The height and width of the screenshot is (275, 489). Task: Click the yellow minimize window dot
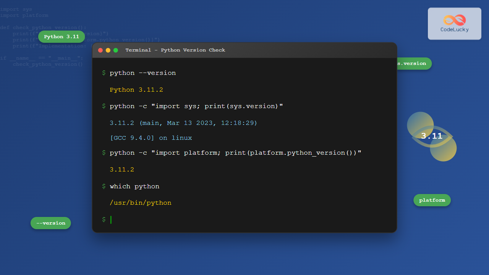(108, 50)
